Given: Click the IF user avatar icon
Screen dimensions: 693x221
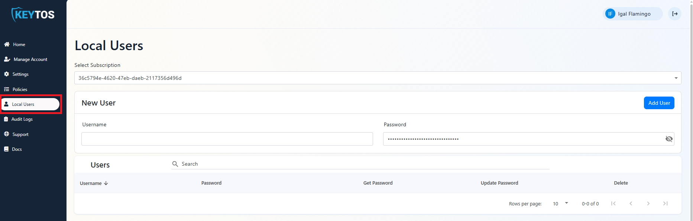Looking at the screenshot, I should pos(610,14).
